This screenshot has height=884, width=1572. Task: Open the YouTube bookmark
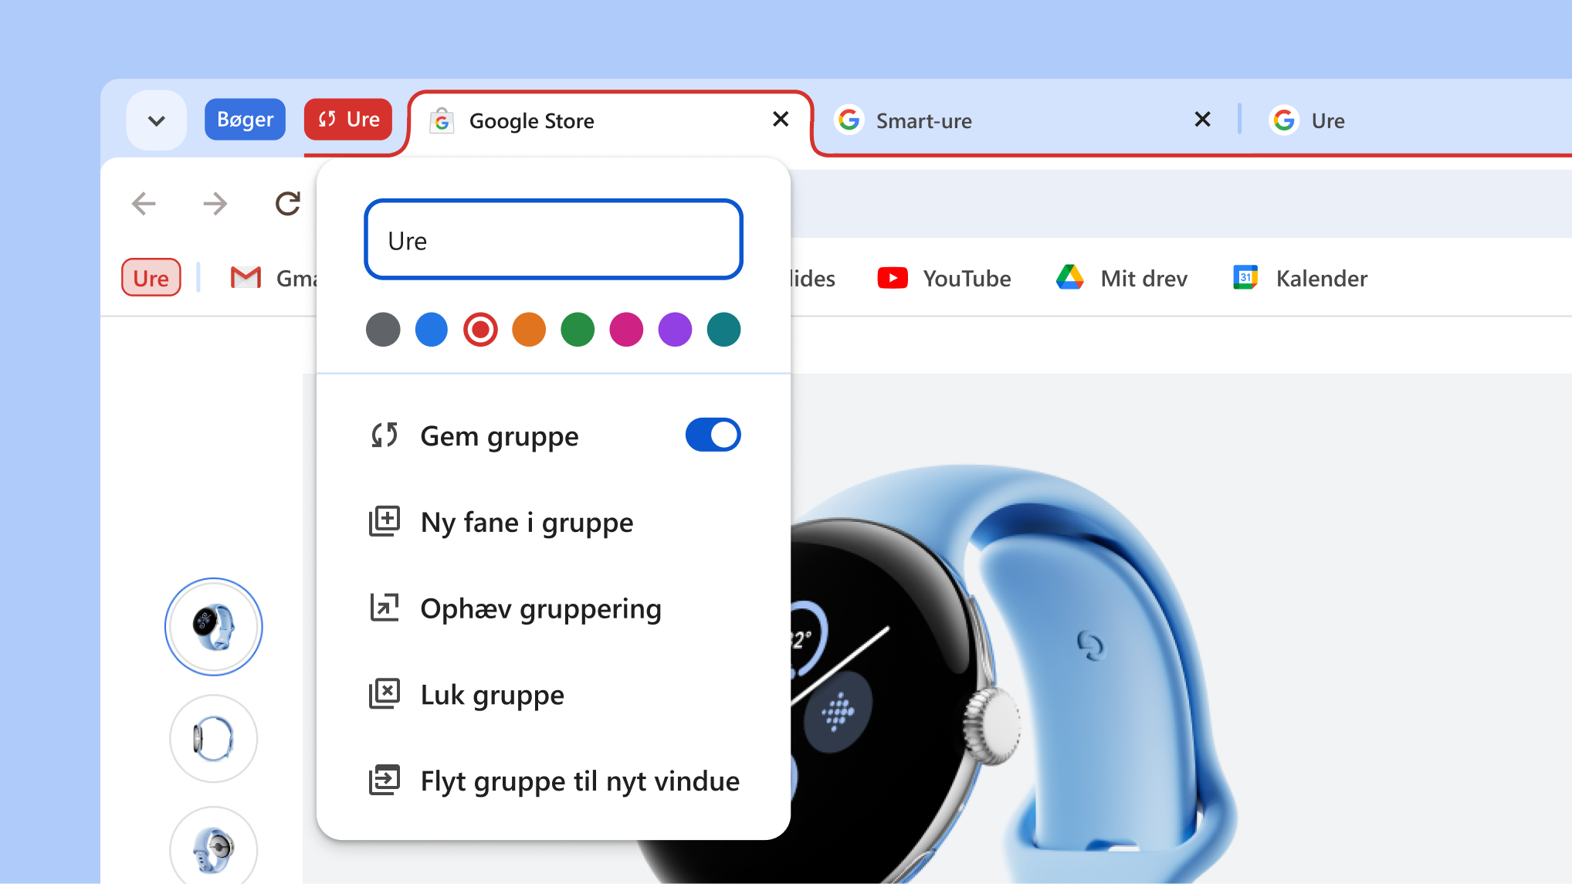click(944, 278)
